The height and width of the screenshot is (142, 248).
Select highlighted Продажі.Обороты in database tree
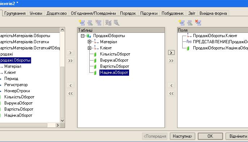point(15,60)
